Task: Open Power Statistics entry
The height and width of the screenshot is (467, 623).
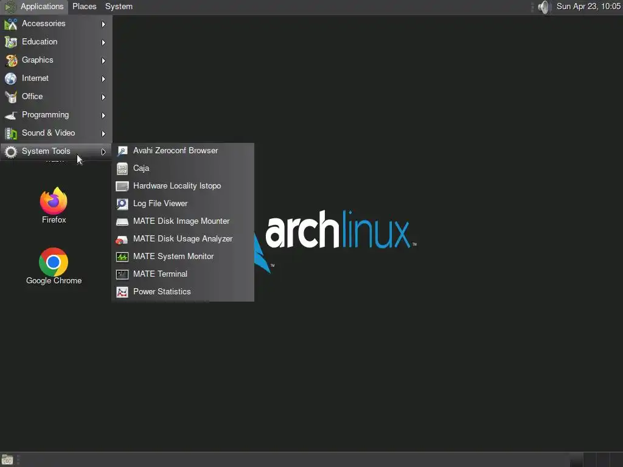Action: tap(183, 292)
